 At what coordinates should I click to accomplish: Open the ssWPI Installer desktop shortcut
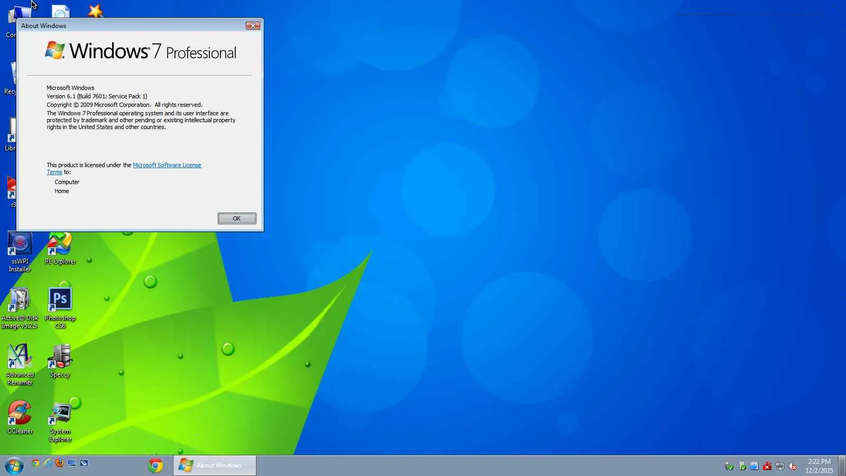(20, 252)
